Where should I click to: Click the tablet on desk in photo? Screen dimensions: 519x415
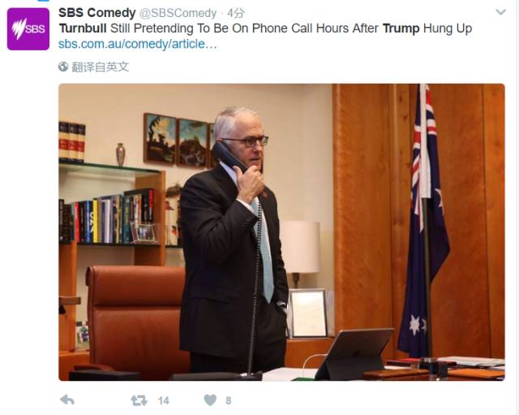[355, 353]
